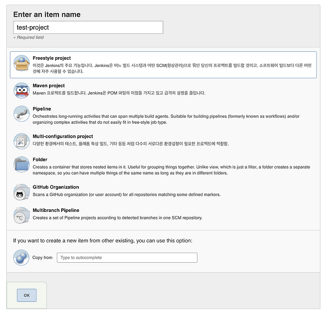Click the Maven project owl icon

tap(22, 90)
